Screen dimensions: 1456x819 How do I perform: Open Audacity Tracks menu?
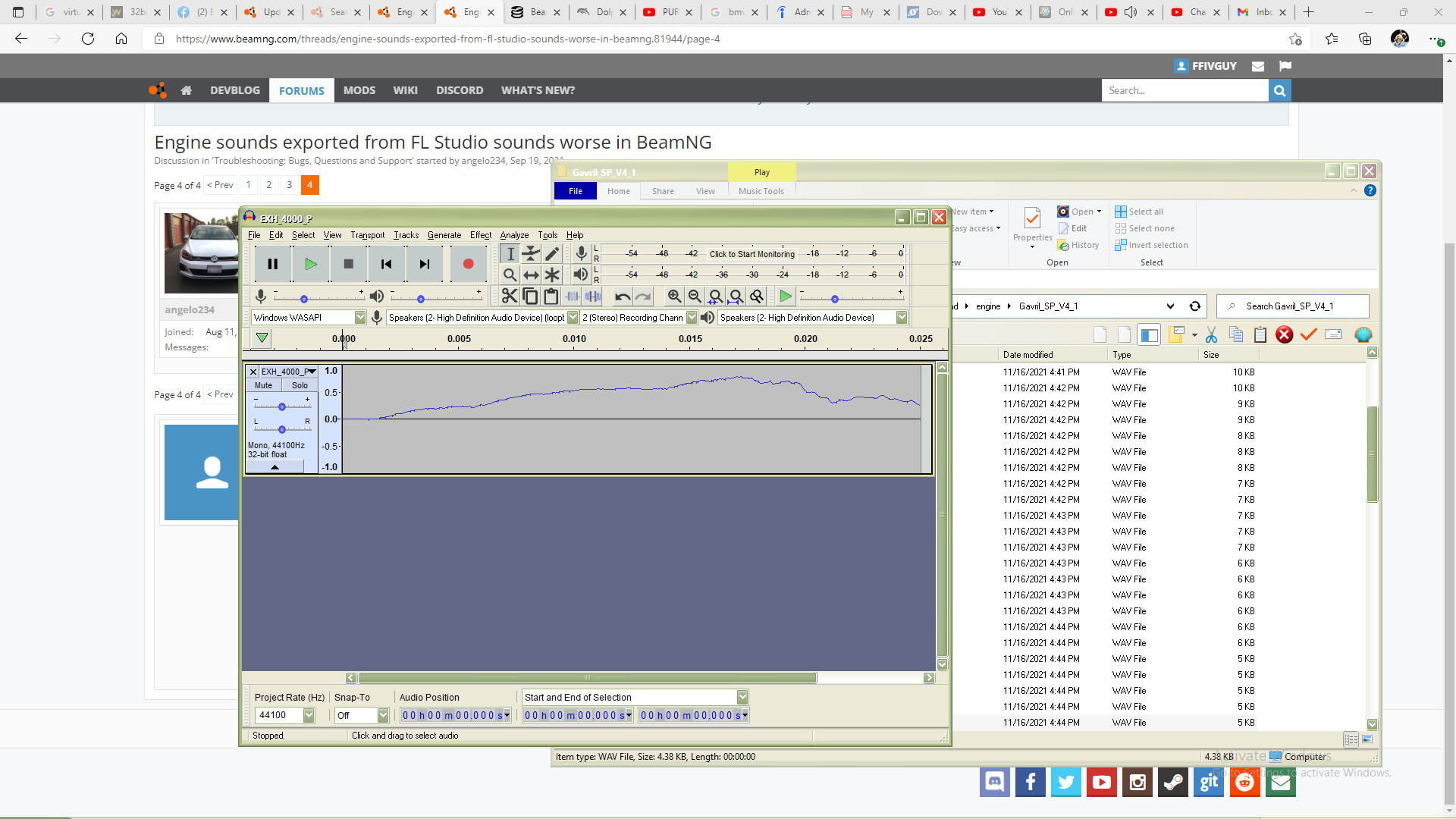point(406,235)
